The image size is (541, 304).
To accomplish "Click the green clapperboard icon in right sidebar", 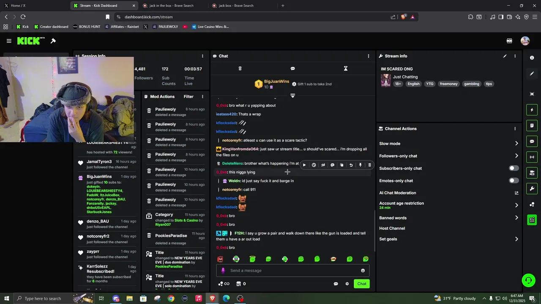I will tap(532, 220).
